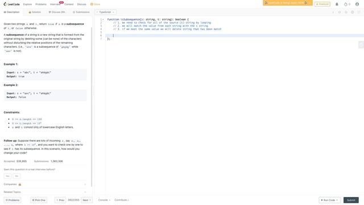
Task: Click the LeetCode logo
Action: [11, 4]
